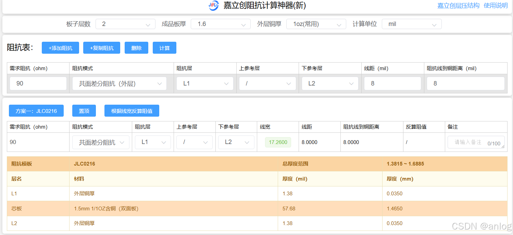Open the 下参考层 L2 dropdown in the 阻抗表 input row
Viewport: 513px width, 235px height.
[x=330, y=83]
